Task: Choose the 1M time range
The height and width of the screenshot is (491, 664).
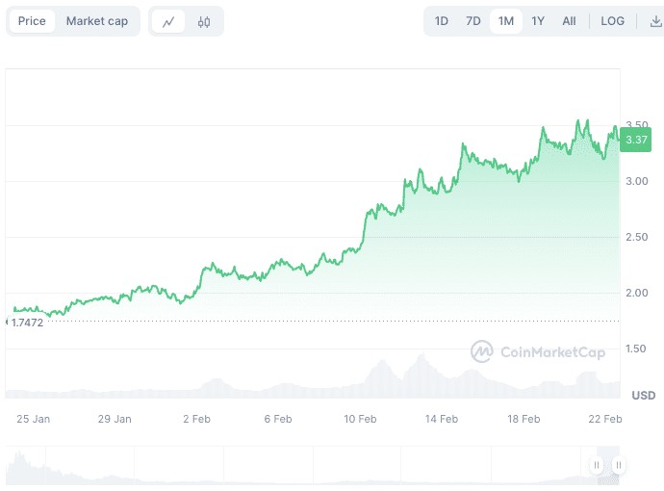Action: (x=505, y=21)
